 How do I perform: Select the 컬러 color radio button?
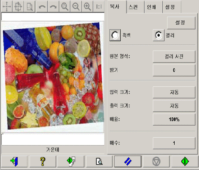tap(158, 35)
